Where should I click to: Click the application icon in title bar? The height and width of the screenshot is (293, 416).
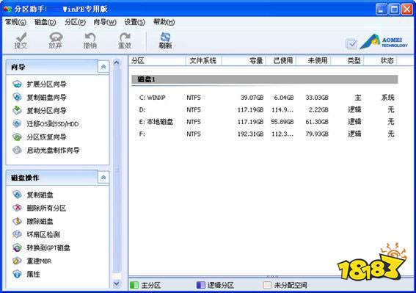(7, 9)
